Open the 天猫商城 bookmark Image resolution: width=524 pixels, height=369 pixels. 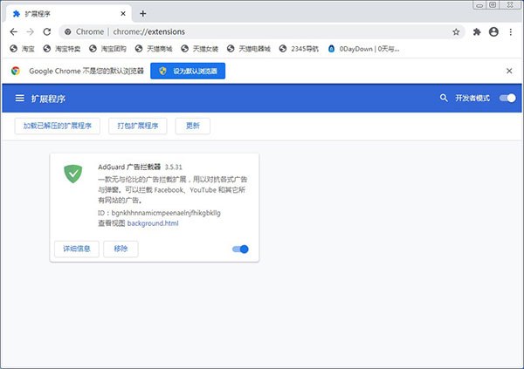[x=154, y=49]
